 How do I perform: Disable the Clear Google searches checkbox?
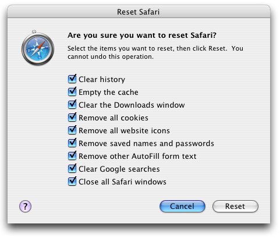tap(72, 169)
